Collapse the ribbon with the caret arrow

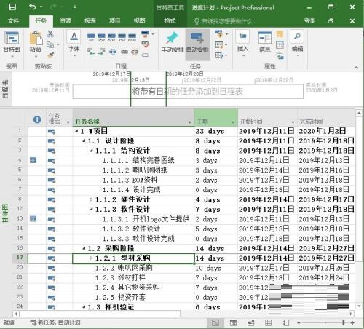(x=356, y=67)
